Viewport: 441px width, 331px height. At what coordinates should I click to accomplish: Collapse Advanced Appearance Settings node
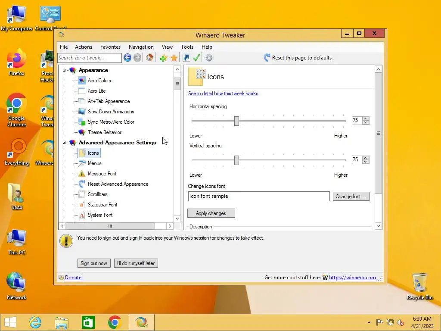click(64, 143)
